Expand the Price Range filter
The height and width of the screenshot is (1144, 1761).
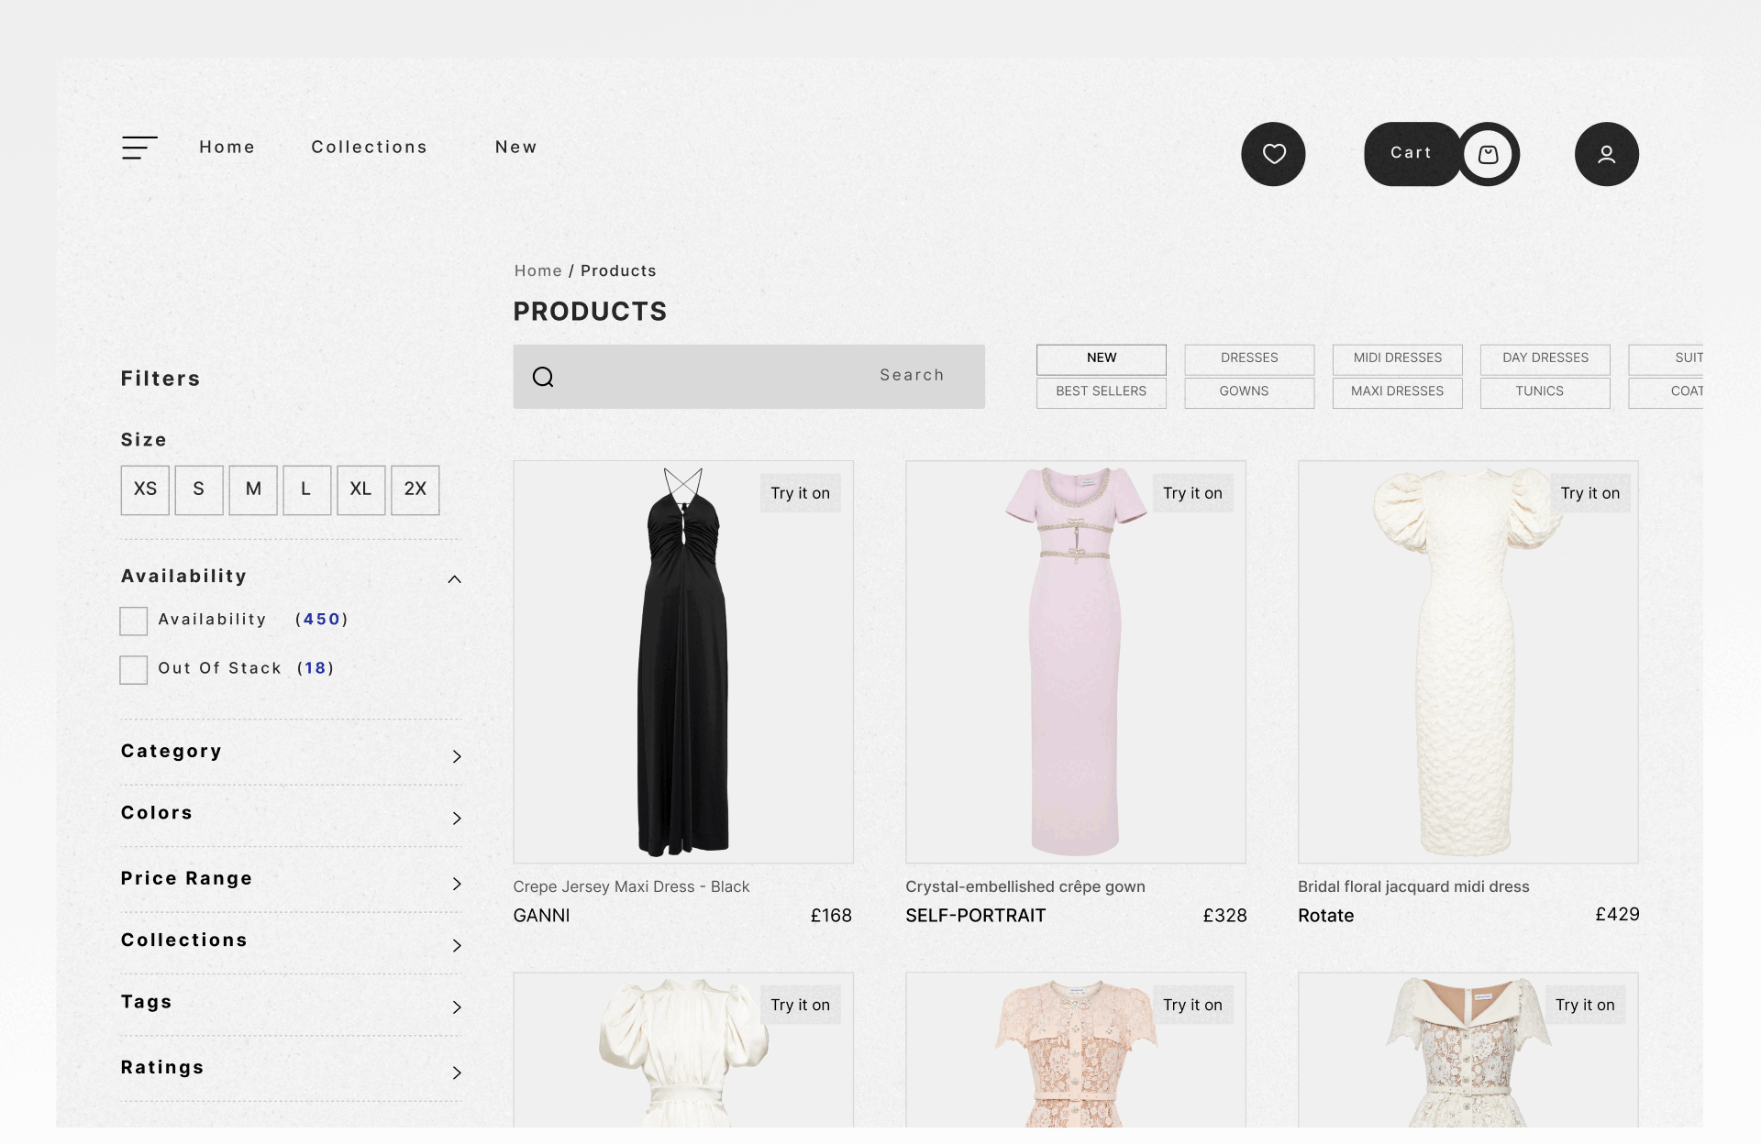456,884
